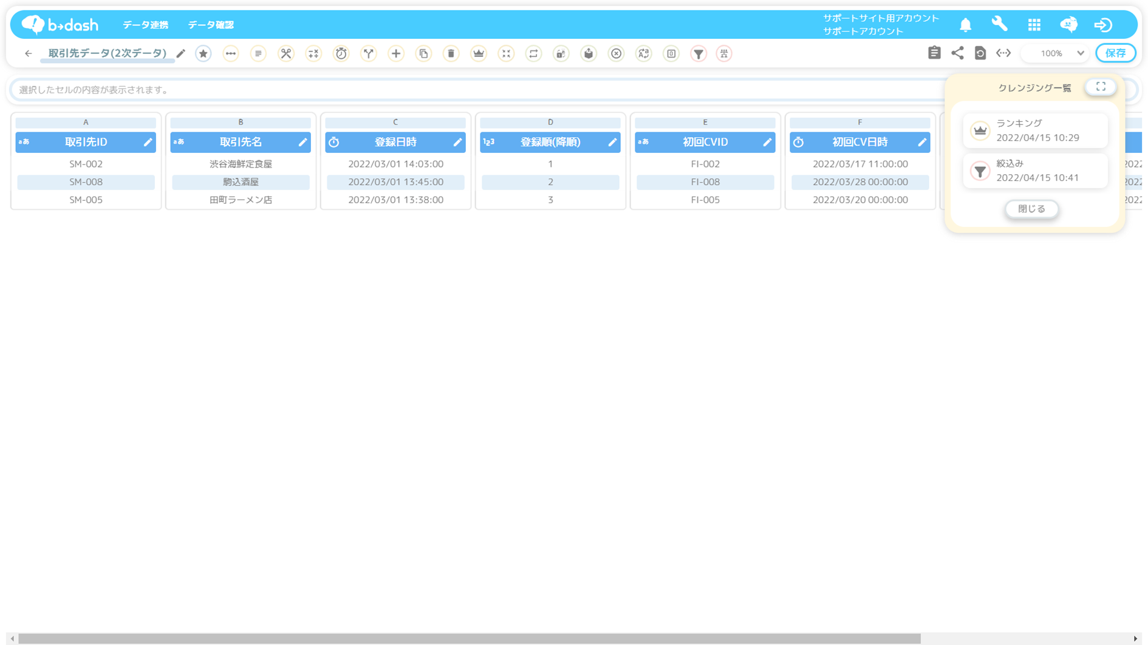Open the apps grid icon in header
1148x645 pixels.
click(x=1034, y=25)
